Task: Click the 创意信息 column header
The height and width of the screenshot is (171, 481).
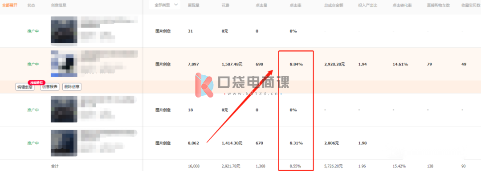Action: (x=59, y=5)
